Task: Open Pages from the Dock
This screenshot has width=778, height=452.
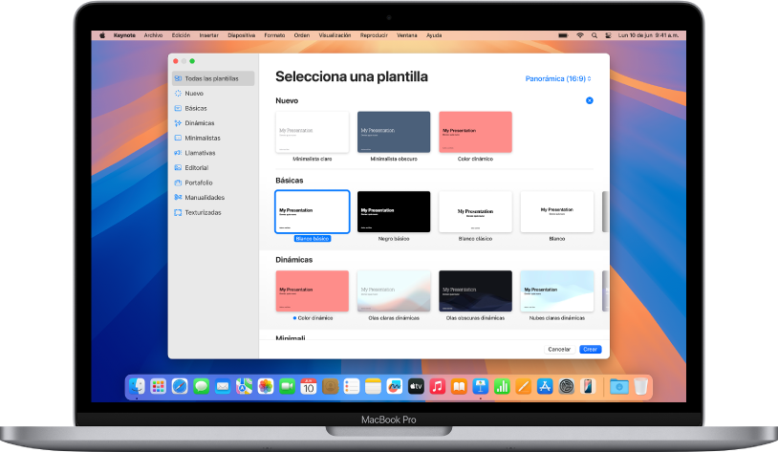Action: (523, 386)
